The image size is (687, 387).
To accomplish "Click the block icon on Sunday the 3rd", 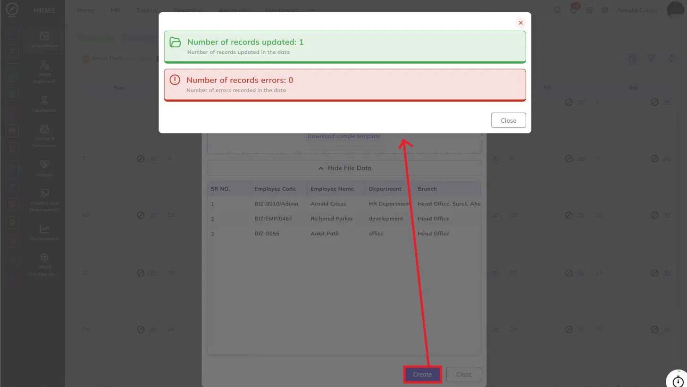I will (x=141, y=159).
